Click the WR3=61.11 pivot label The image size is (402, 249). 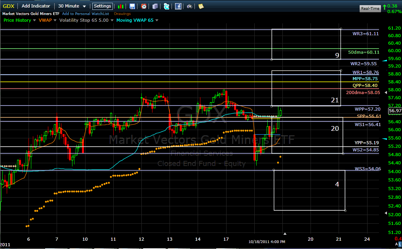(365, 34)
